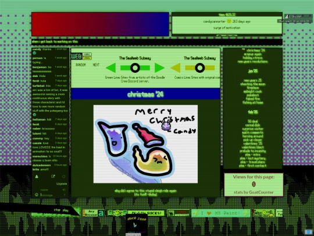Click the yellow Comics line left arrow
The height and width of the screenshot is (236, 314).
pyautogui.click(x=176, y=68)
